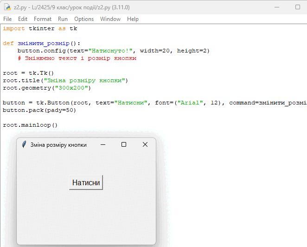This screenshot has height=247, width=307.
Task: Open the Run menu
Action: coord(63,19)
